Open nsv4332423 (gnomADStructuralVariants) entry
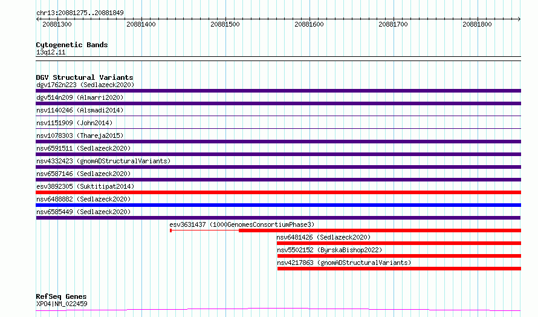Viewport: 538px width, 317px height. 103,161
